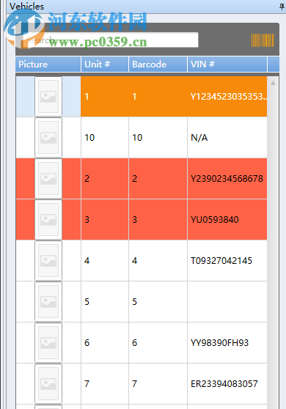Open picture thumbnail for unit 2
Screen dimensions: 286x409
pyautogui.click(x=48, y=178)
